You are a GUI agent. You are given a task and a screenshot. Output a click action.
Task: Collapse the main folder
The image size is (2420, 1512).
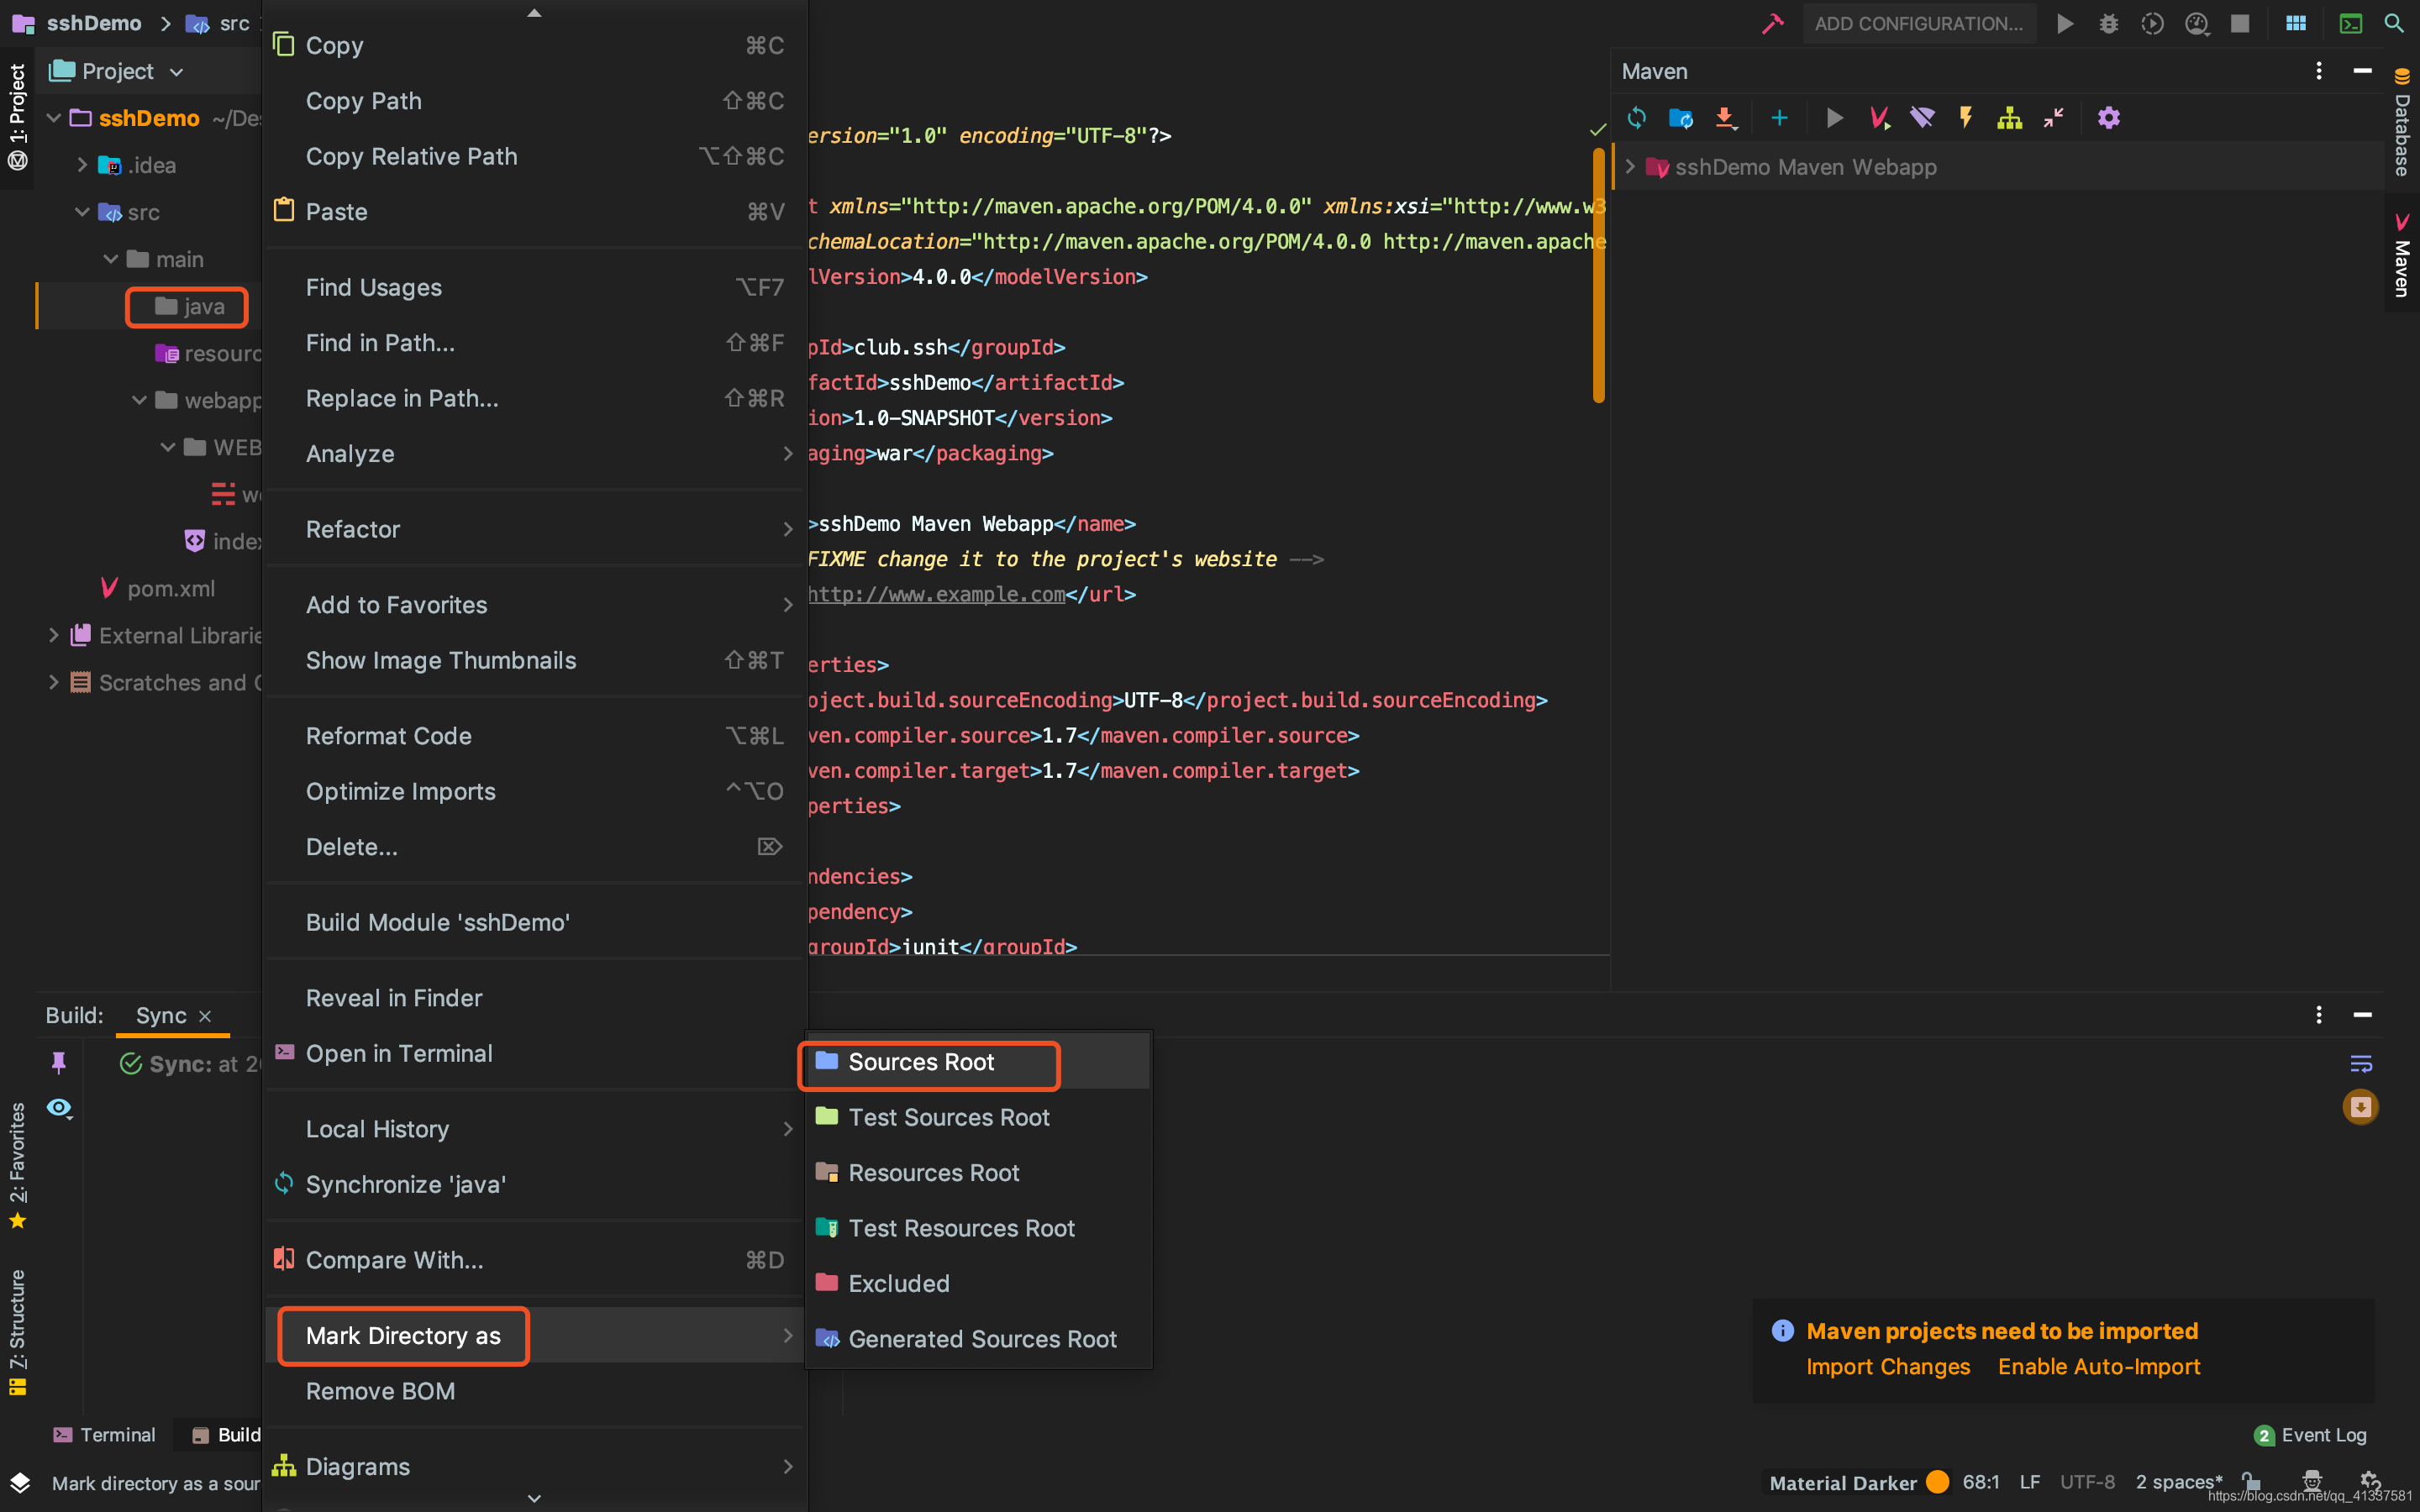(110, 259)
